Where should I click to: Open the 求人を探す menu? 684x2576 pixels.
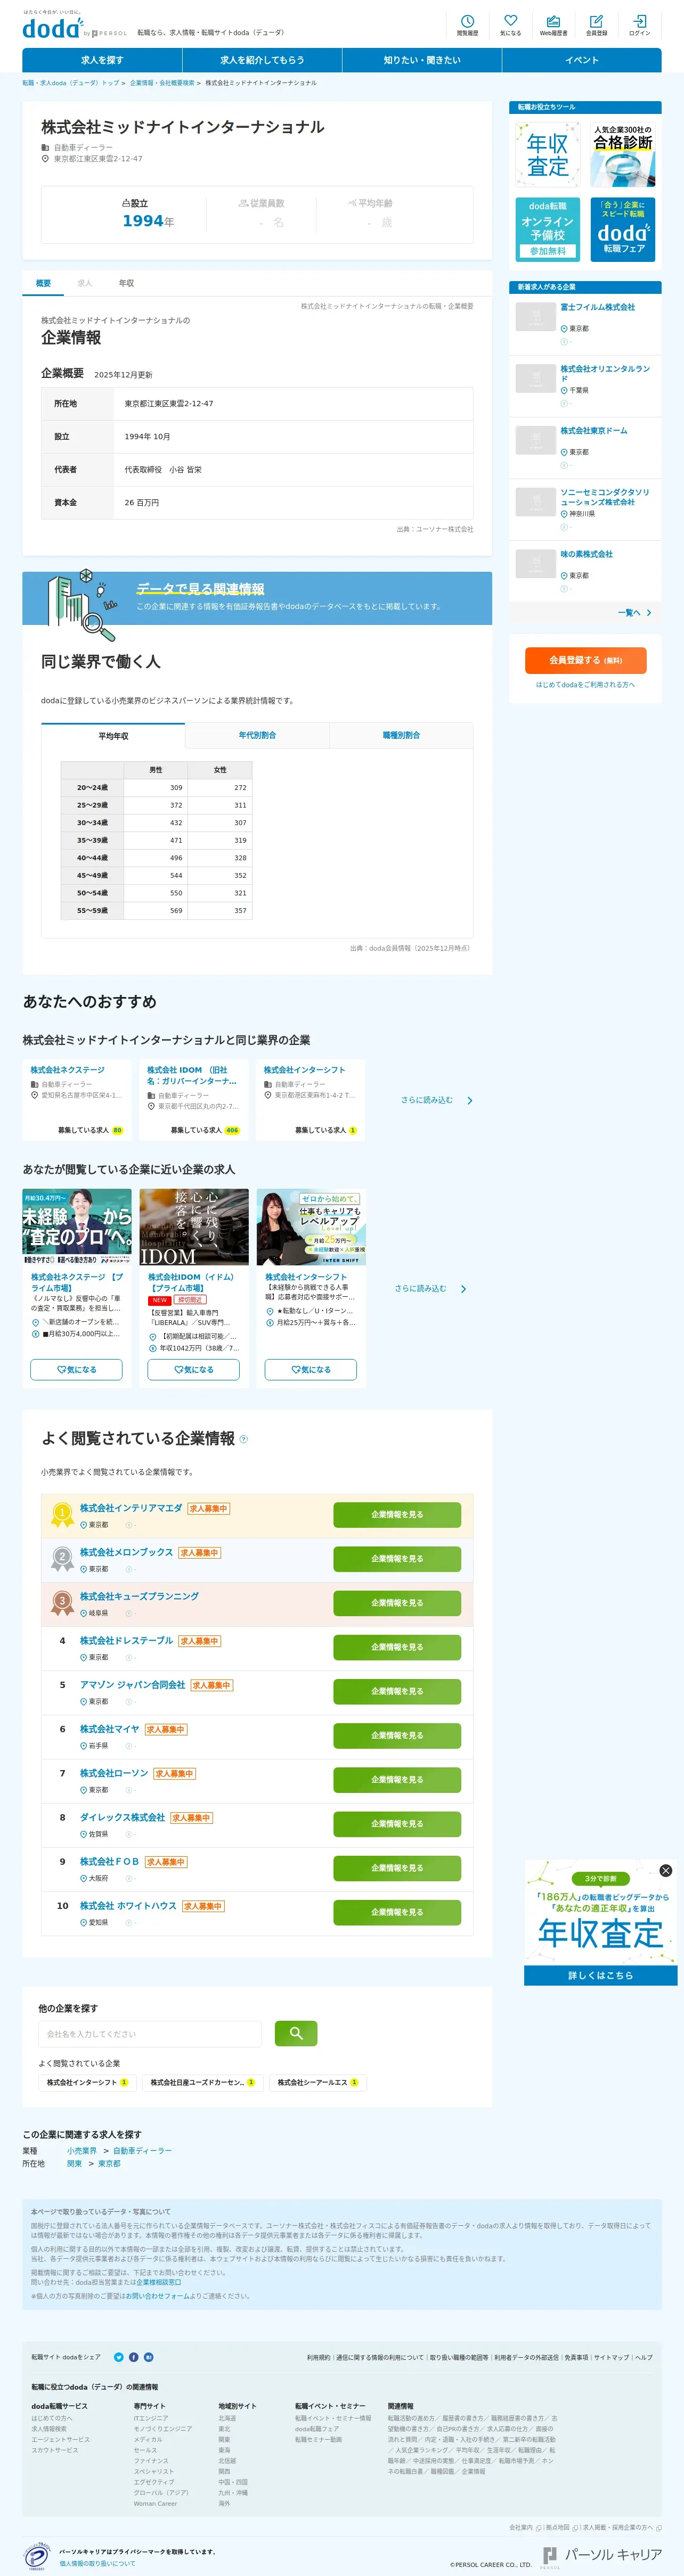pos(102,60)
